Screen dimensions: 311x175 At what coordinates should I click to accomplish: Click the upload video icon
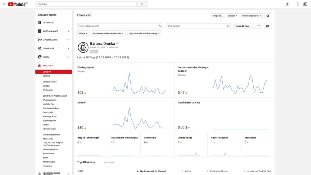tap(287, 4)
